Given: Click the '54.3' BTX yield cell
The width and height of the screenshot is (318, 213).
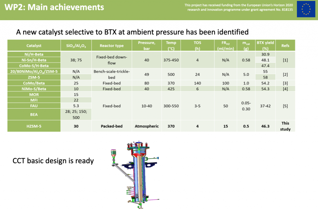Looking at the screenshot, I should click(x=265, y=89).
